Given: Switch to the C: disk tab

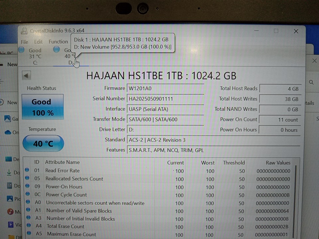Looking at the screenshot, I should click(x=35, y=56).
